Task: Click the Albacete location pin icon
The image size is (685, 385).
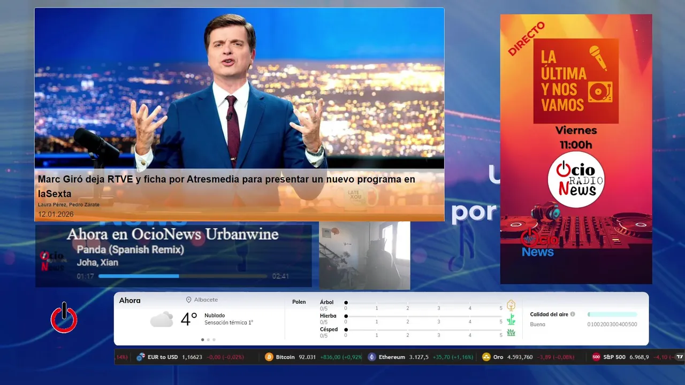Action: point(188,300)
